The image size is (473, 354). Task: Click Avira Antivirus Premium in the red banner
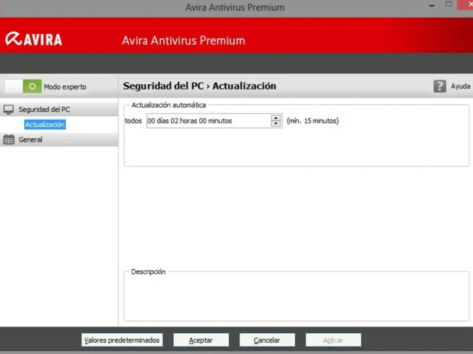tap(183, 40)
